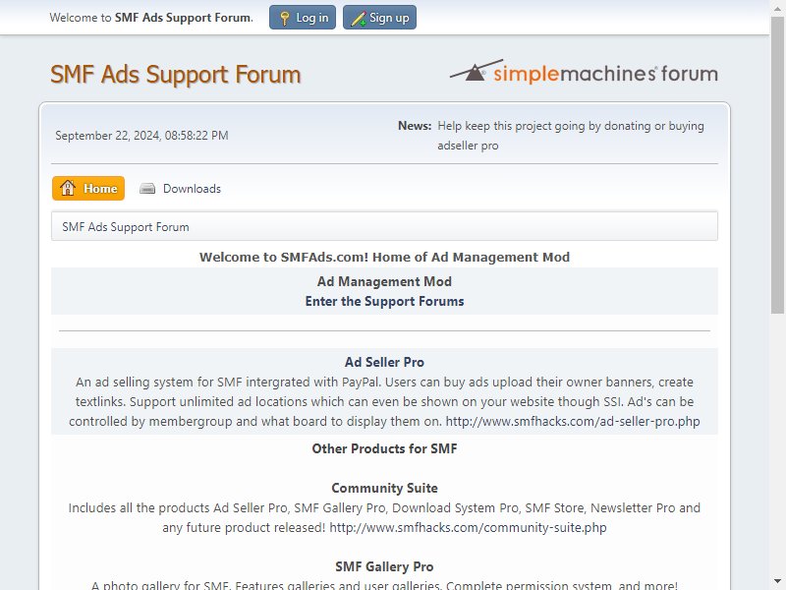Click the date September 22, 2024 text
The width and height of the screenshot is (786, 590).
(x=141, y=136)
